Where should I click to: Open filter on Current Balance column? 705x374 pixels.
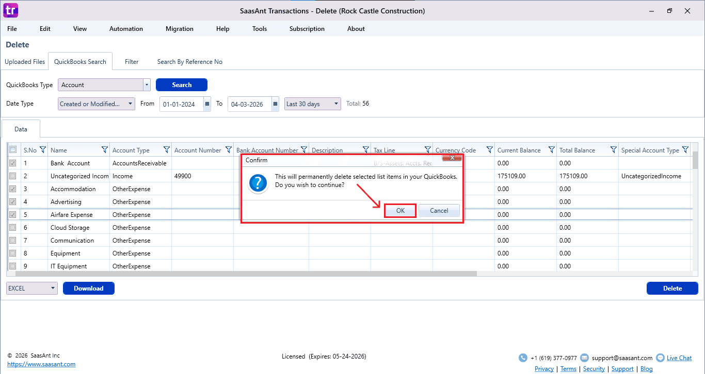click(x=551, y=150)
